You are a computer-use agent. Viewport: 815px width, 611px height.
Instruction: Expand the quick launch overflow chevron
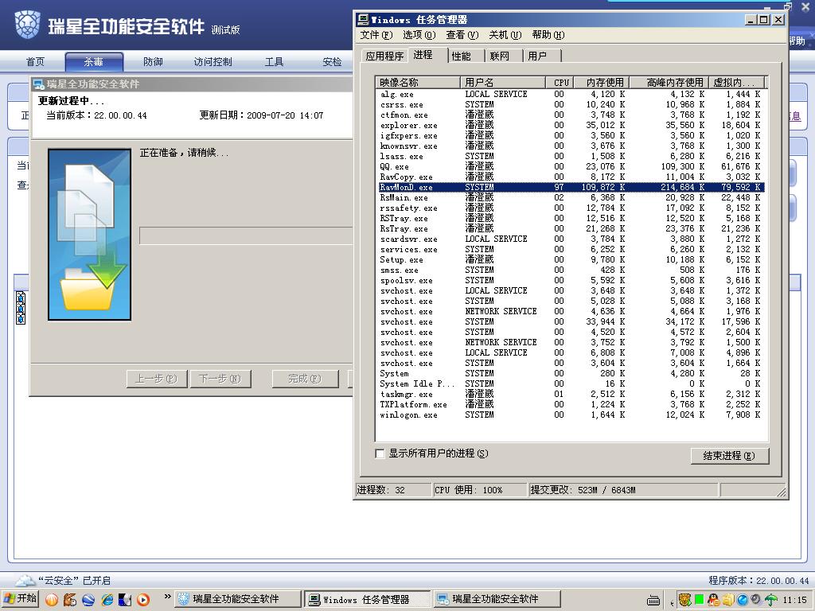pos(167,597)
